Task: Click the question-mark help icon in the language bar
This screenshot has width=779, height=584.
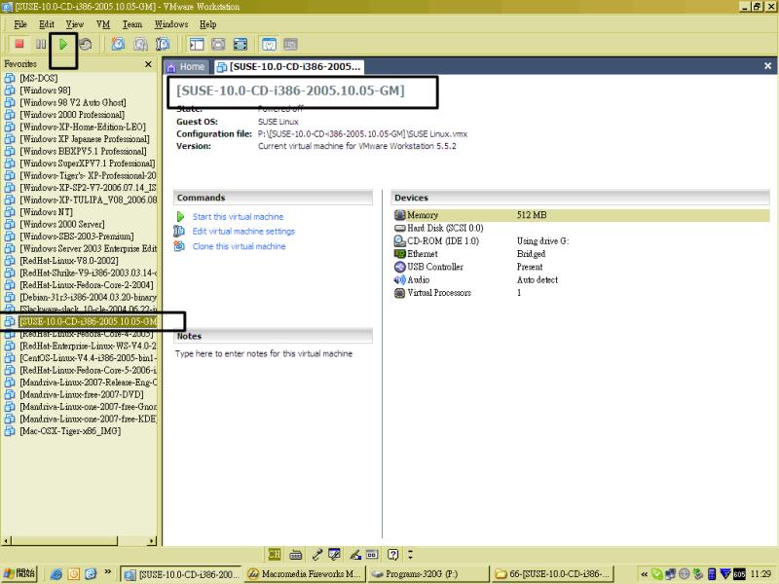Action: coord(393,554)
